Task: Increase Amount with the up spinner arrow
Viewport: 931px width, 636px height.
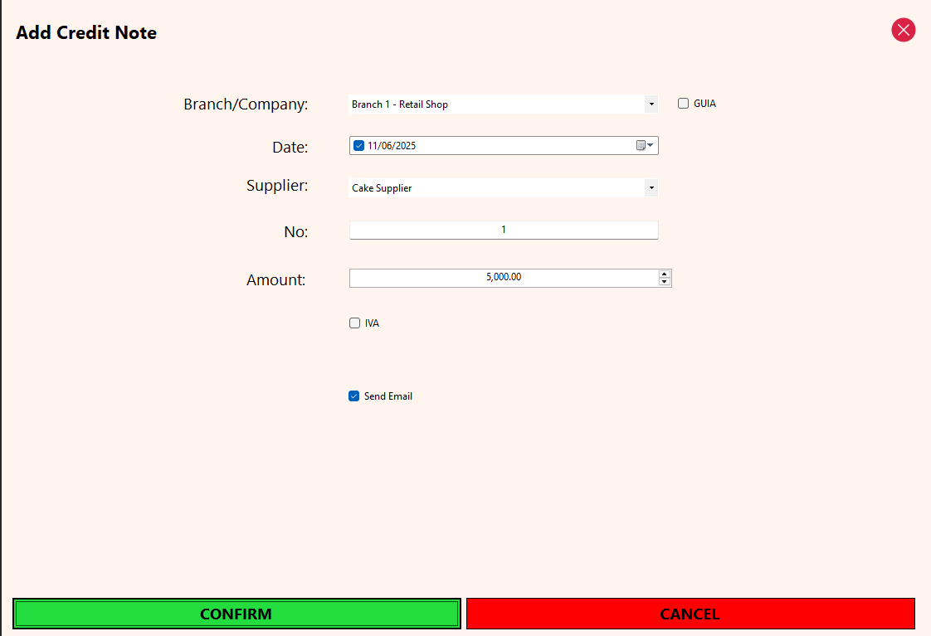Action: pos(665,274)
